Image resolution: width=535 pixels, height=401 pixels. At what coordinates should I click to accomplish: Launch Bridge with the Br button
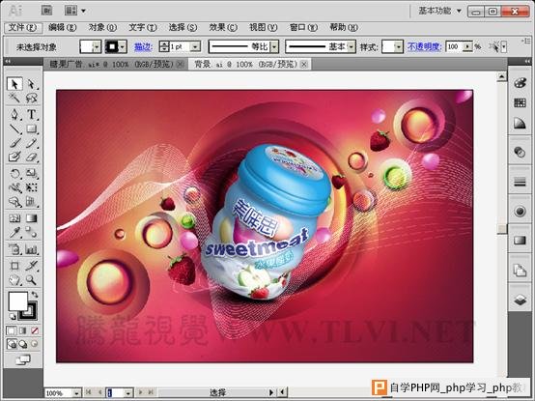(47, 11)
